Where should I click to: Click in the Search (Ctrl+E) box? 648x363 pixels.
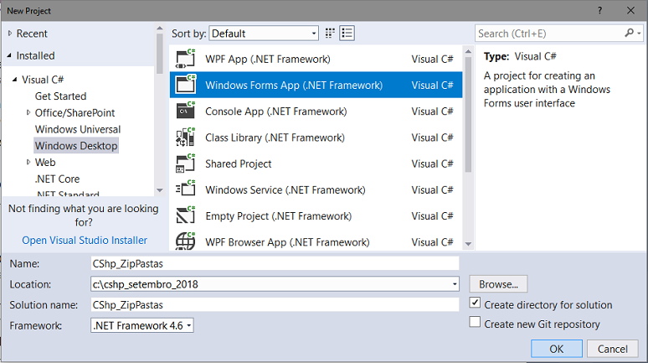(550, 33)
